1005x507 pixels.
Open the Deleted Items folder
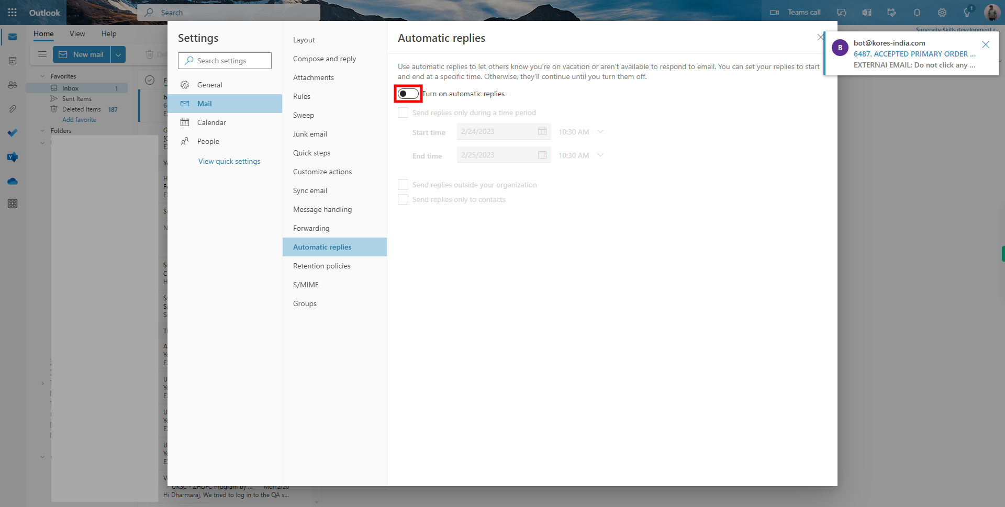[77, 109]
